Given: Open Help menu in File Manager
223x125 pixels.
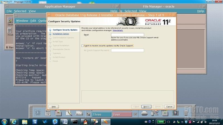Looking at the screenshot, I should coord(200,11).
